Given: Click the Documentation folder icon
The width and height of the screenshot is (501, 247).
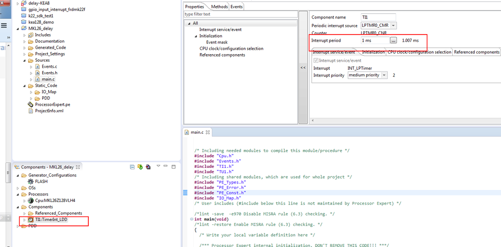Looking at the screenshot, I should point(31,41).
